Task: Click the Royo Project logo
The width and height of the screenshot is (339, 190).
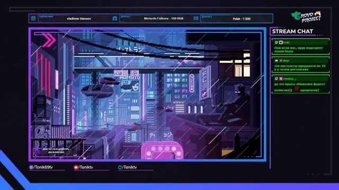Action: coord(306,16)
